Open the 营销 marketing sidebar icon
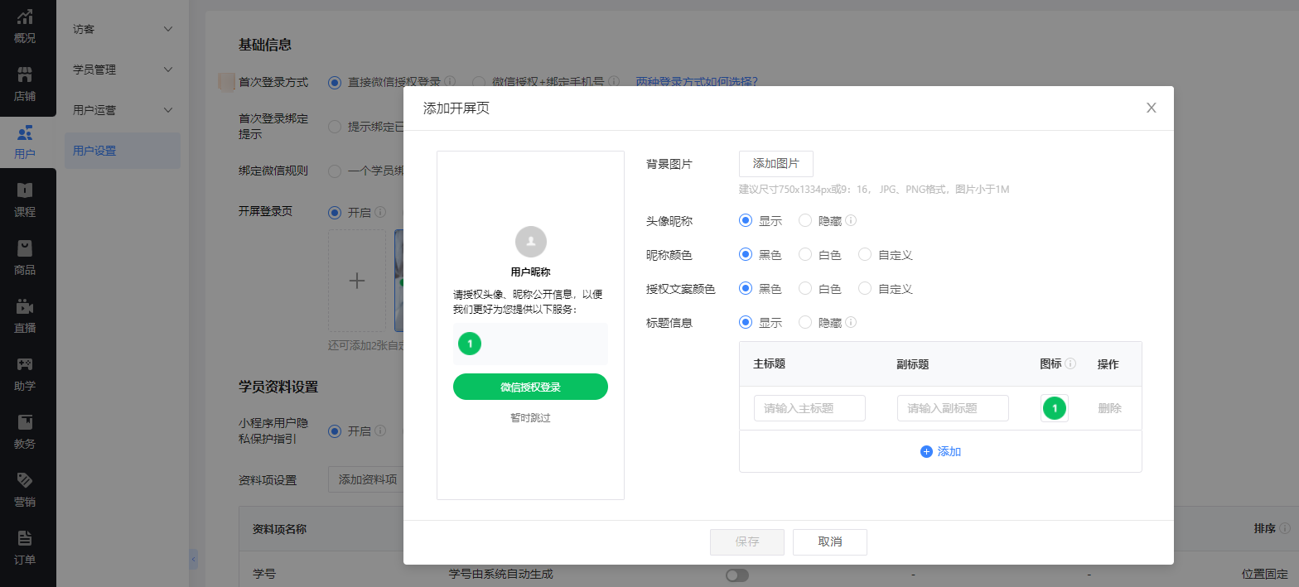 pos(25,490)
